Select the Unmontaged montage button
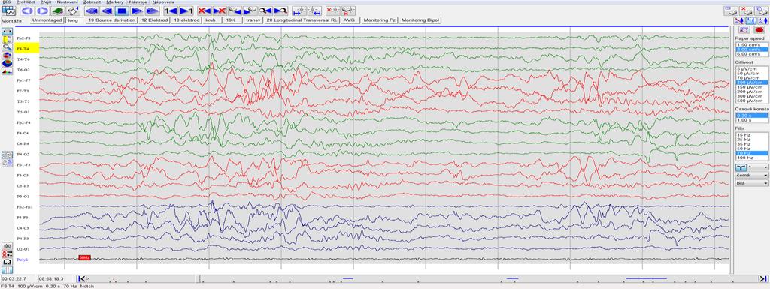The width and height of the screenshot is (770, 289). point(47,20)
